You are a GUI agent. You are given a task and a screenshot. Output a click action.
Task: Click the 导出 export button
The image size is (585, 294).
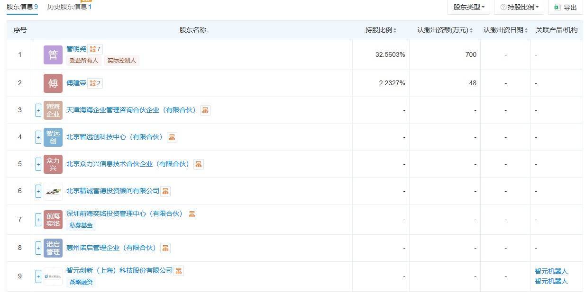[566, 7]
